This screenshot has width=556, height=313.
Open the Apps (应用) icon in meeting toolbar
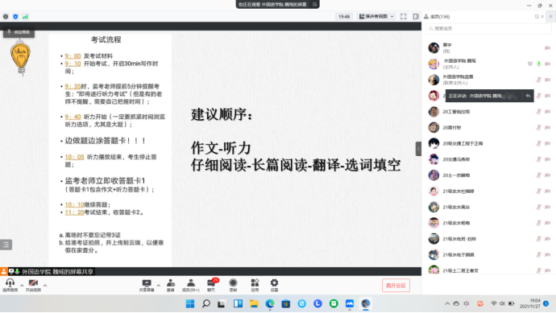pyautogui.click(x=255, y=286)
